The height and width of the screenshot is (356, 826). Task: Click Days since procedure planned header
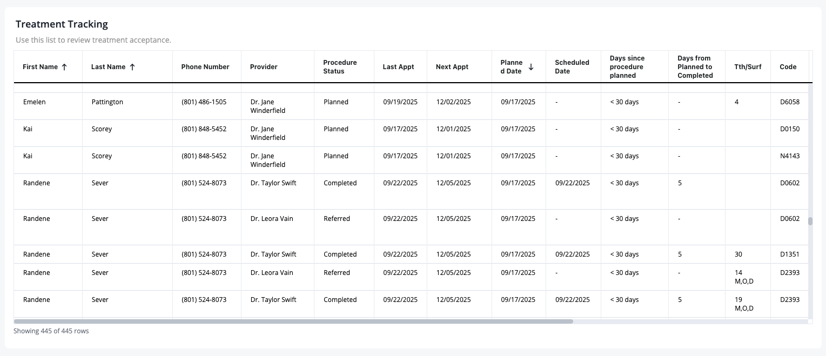coord(627,67)
